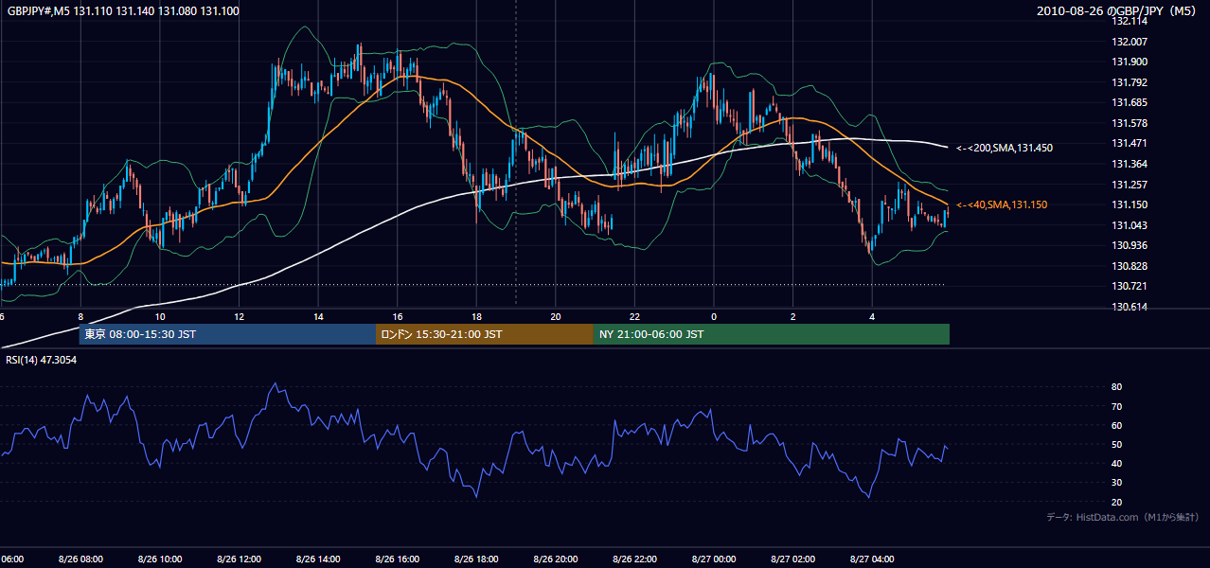Image resolution: width=1210 pixels, height=568 pixels.
Task: Click the 8/27 02:00 time axis label
Action: point(792,559)
